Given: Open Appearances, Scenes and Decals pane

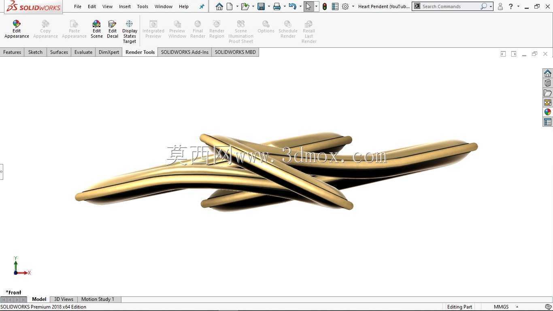Looking at the screenshot, I should (x=548, y=112).
